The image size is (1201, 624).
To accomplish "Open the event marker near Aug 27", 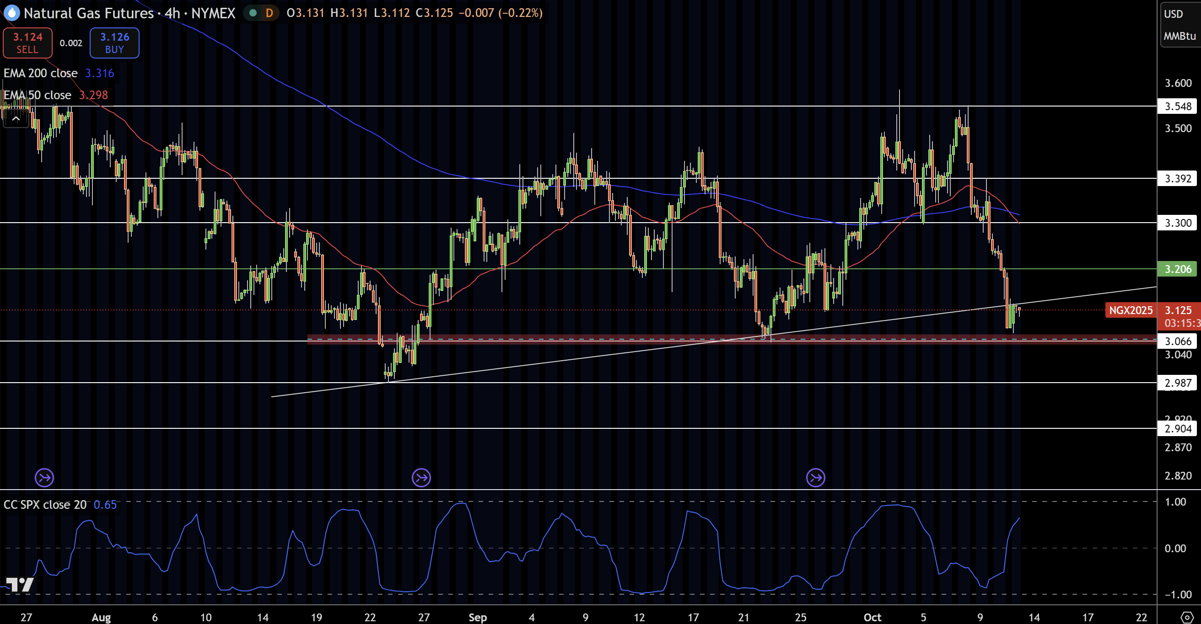I will [x=421, y=477].
